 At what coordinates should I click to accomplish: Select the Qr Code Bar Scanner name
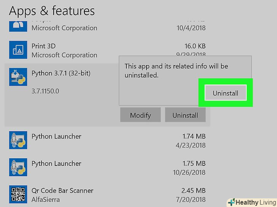(x=62, y=190)
